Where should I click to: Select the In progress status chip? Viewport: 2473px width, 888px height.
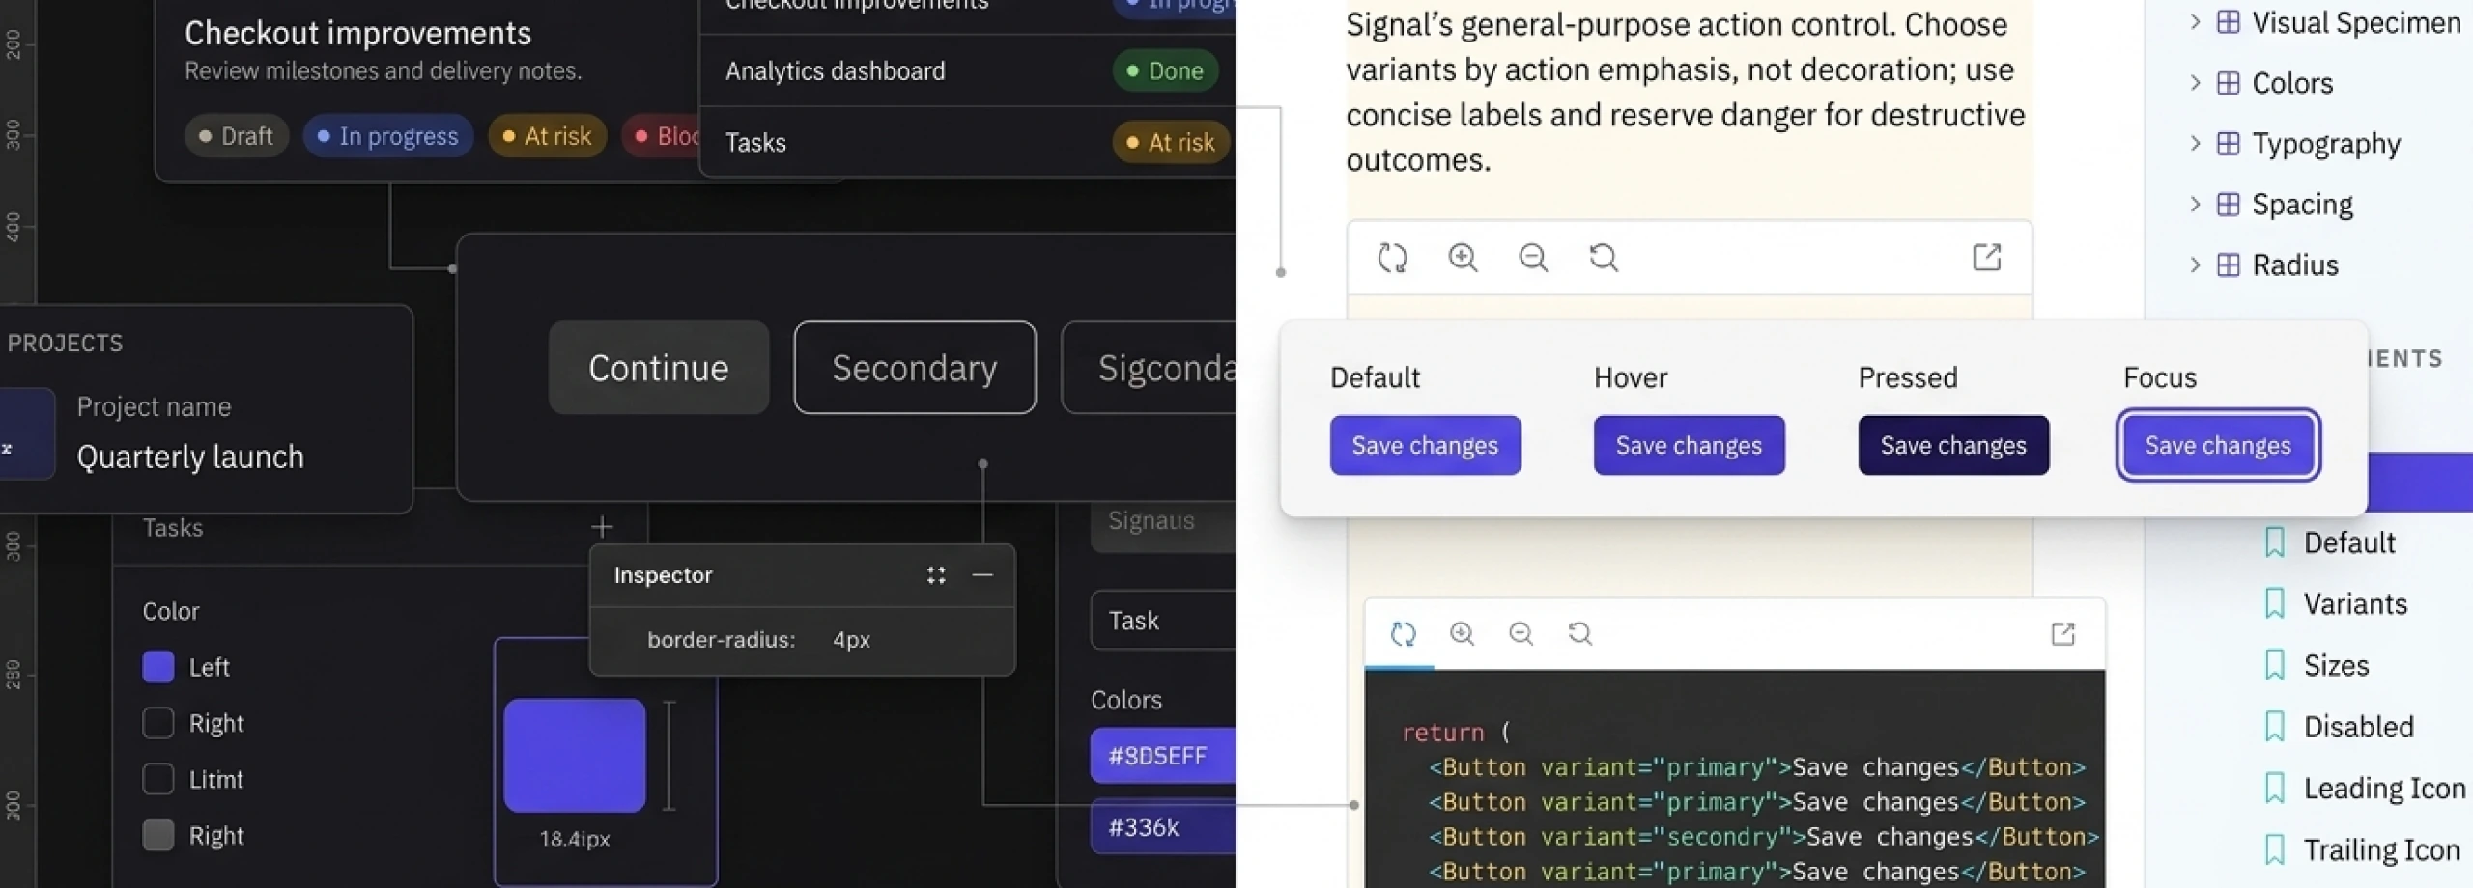coord(387,136)
